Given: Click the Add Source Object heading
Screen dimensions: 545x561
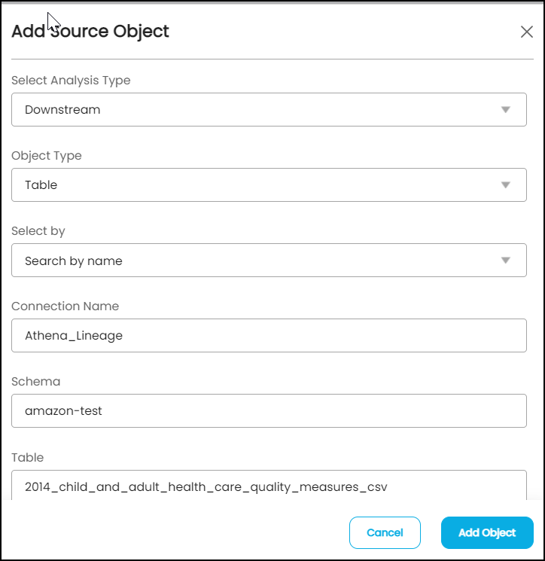Looking at the screenshot, I should pos(90,31).
